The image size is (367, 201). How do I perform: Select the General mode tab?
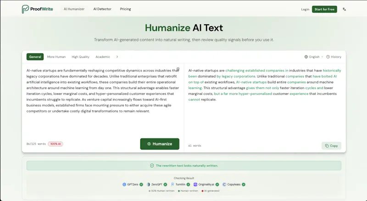[x=35, y=57]
